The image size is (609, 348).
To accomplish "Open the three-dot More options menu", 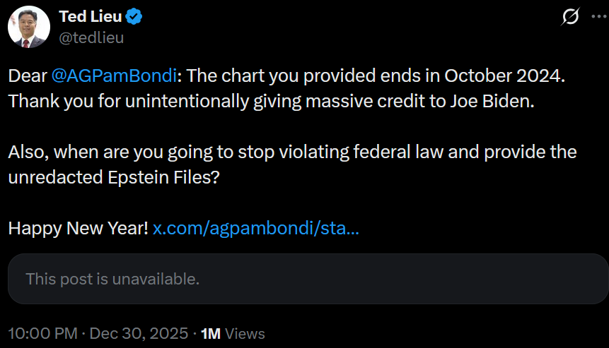I will click(x=595, y=18).
